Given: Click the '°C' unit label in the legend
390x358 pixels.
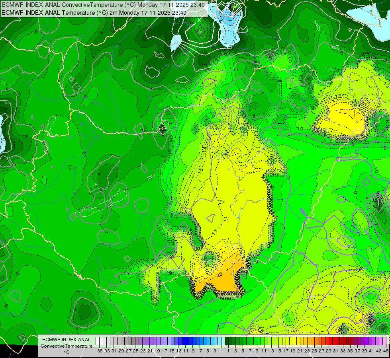Looking at the screenshot, I should click(67, 352).
